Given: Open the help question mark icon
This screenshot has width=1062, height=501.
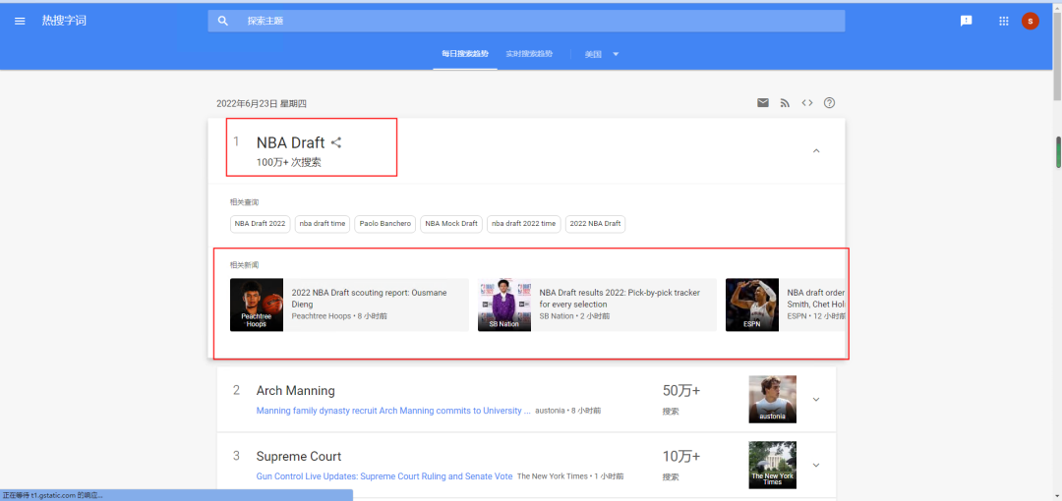Looking at the screenshot, I should [x=829, y=103].
